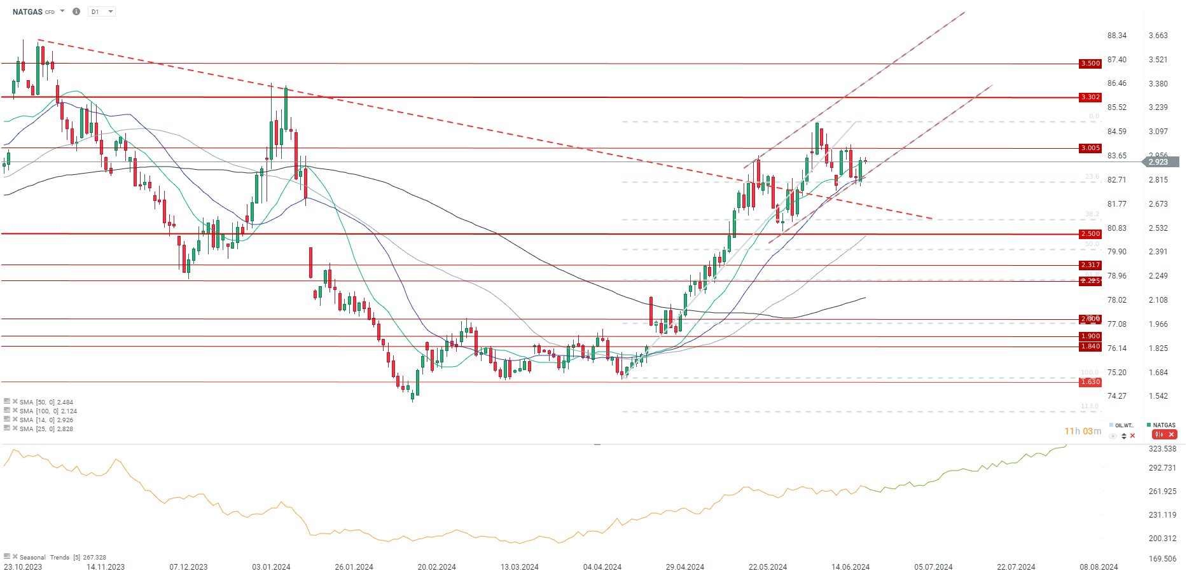The width and height of the screenshot is (1187, 578).
Task: Open the D1 timeframe dropdown
Action: (102, 11)
